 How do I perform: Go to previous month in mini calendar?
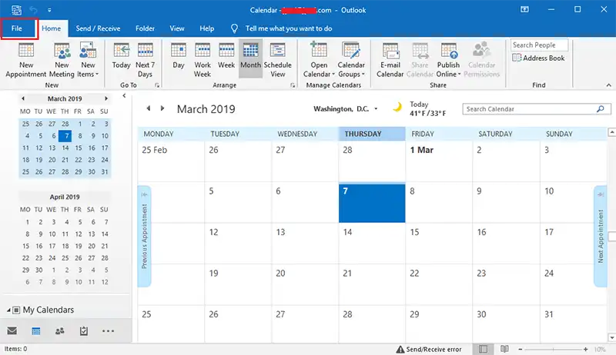(23, 98)
